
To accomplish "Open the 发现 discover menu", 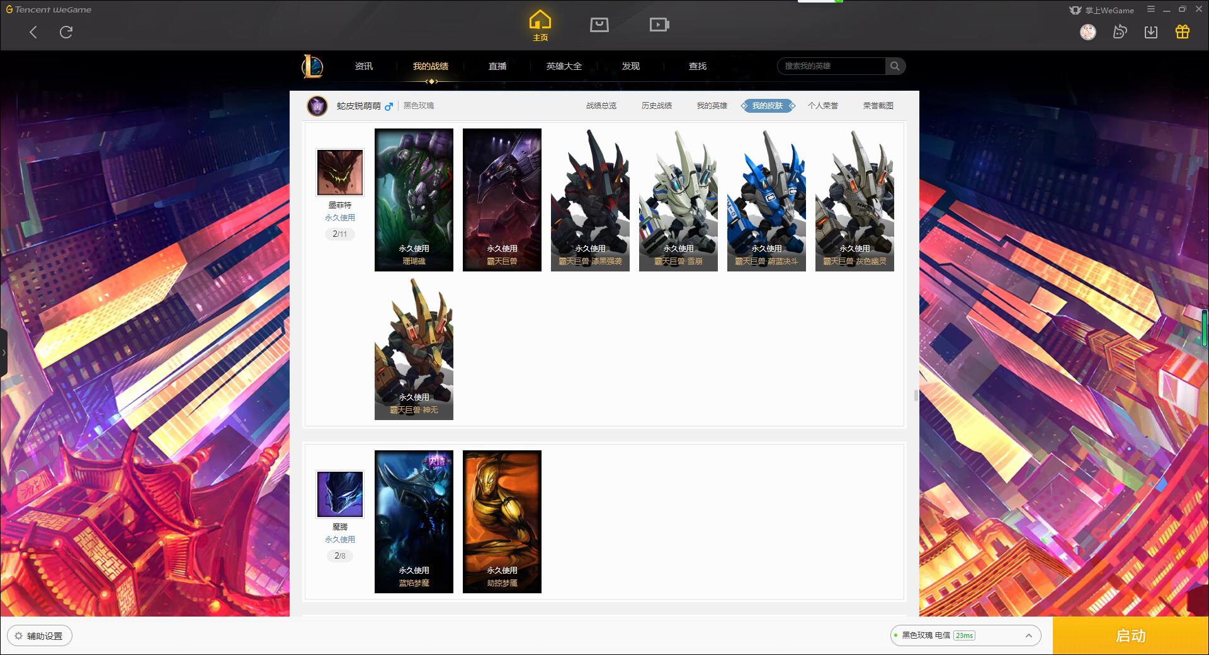I will pos(631,66).
